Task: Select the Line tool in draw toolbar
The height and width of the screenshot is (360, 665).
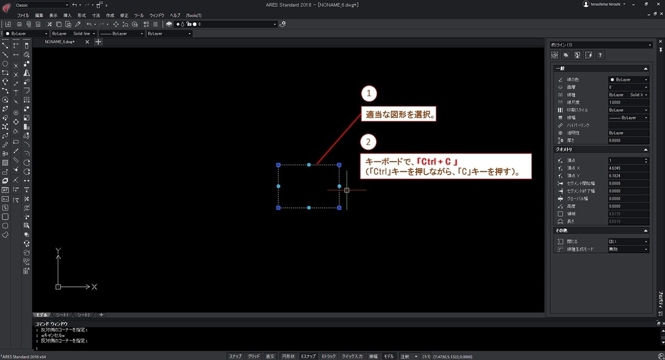Action: (x=5, y=45)
